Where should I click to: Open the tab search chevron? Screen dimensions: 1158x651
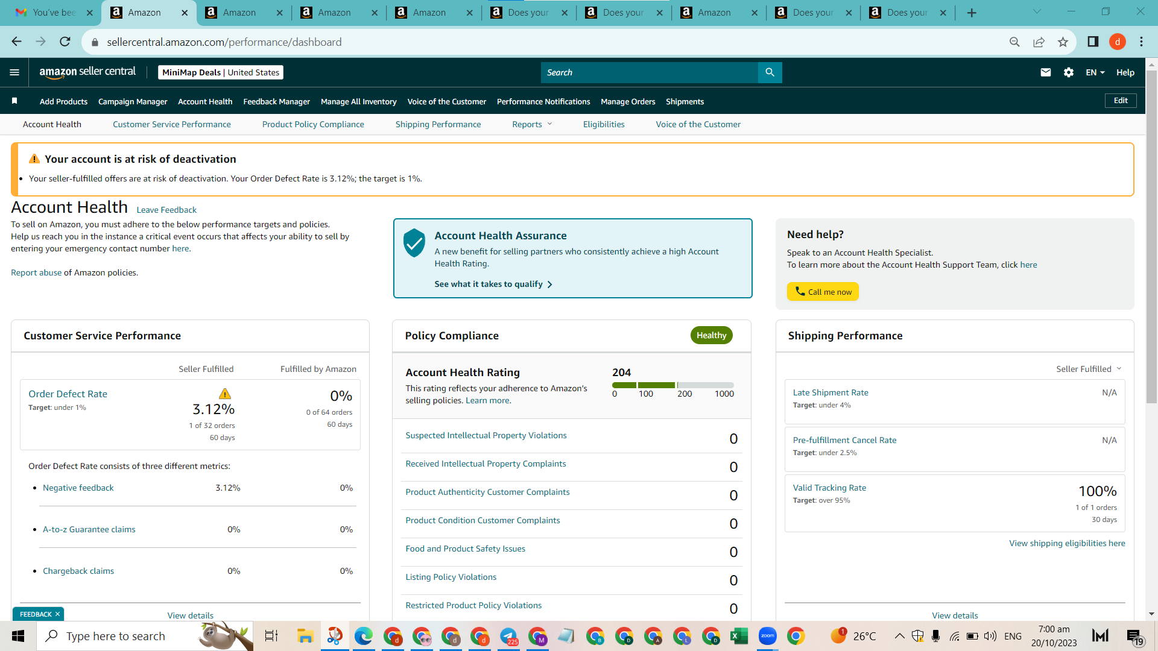click(1037, 11)
